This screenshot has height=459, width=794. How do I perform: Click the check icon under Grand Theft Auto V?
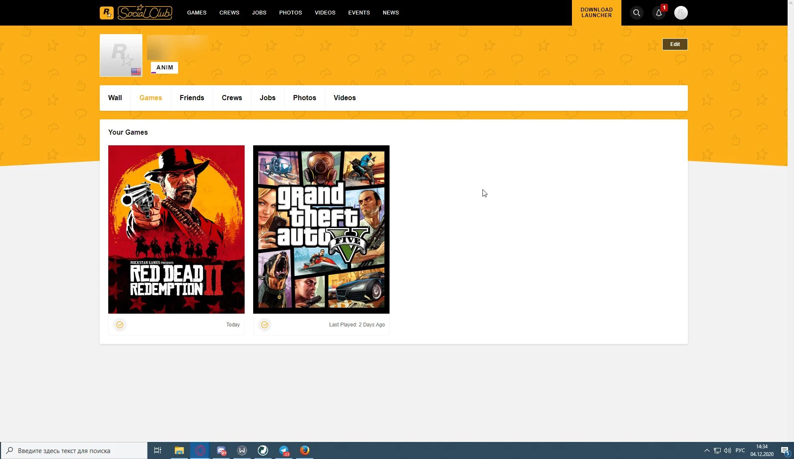(x=265, y=325)
